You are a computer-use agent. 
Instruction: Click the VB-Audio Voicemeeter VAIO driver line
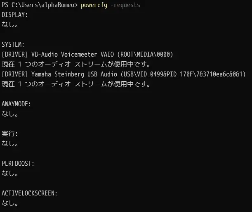(x=87, y=55)
